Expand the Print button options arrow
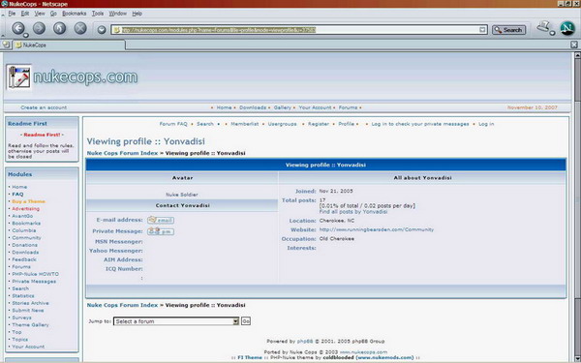Image resolution: width=581 pixels, height=363 pixels. pos(552,33)
